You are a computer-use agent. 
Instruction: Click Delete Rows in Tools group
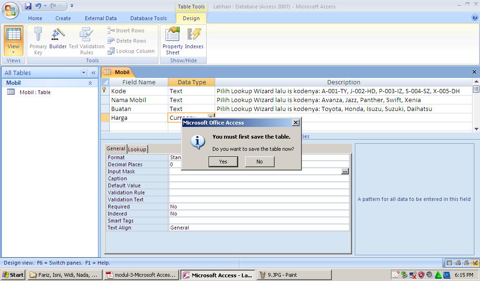(127, 41)
